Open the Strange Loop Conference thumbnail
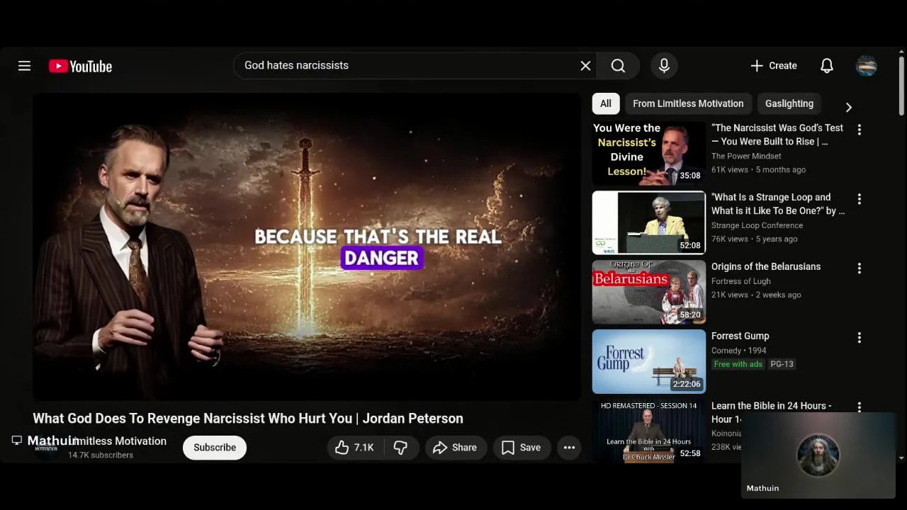This screenshot has width=907, height=510. point(649,222)
